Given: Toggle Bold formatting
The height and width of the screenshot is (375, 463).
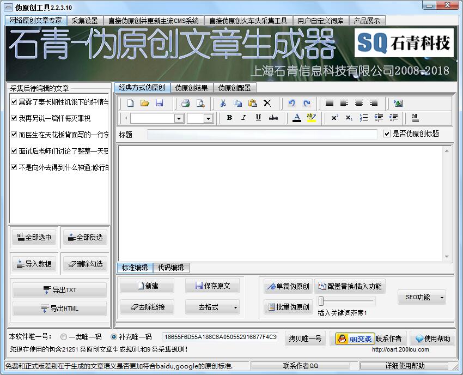Looking at the screenshot, I should (229, 118).
